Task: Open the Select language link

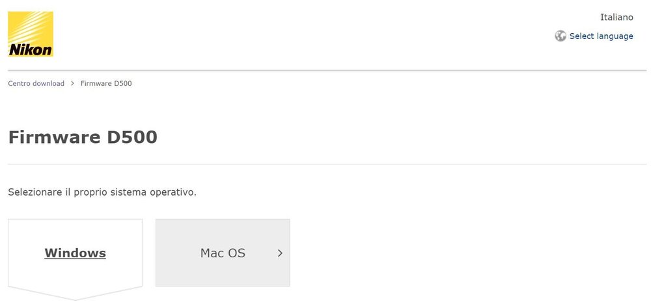Action: (601, 36)
